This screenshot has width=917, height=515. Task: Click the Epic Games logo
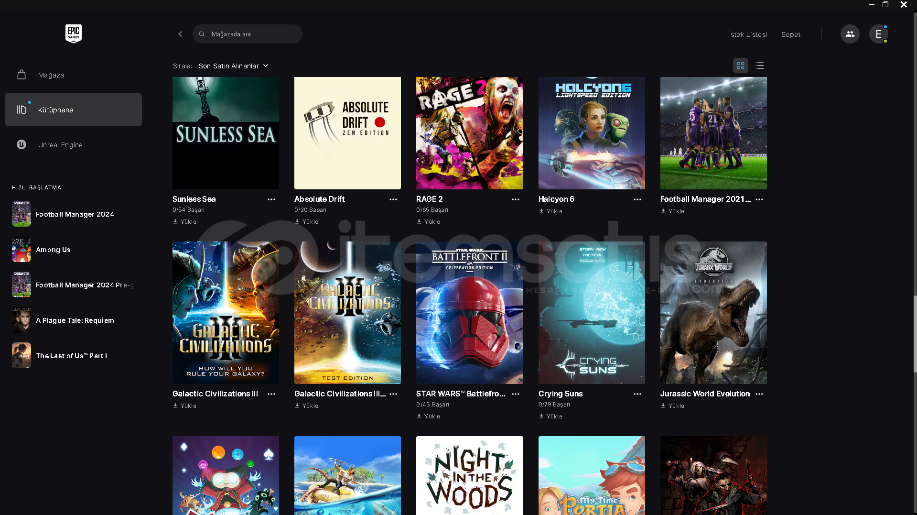point(73,33)
